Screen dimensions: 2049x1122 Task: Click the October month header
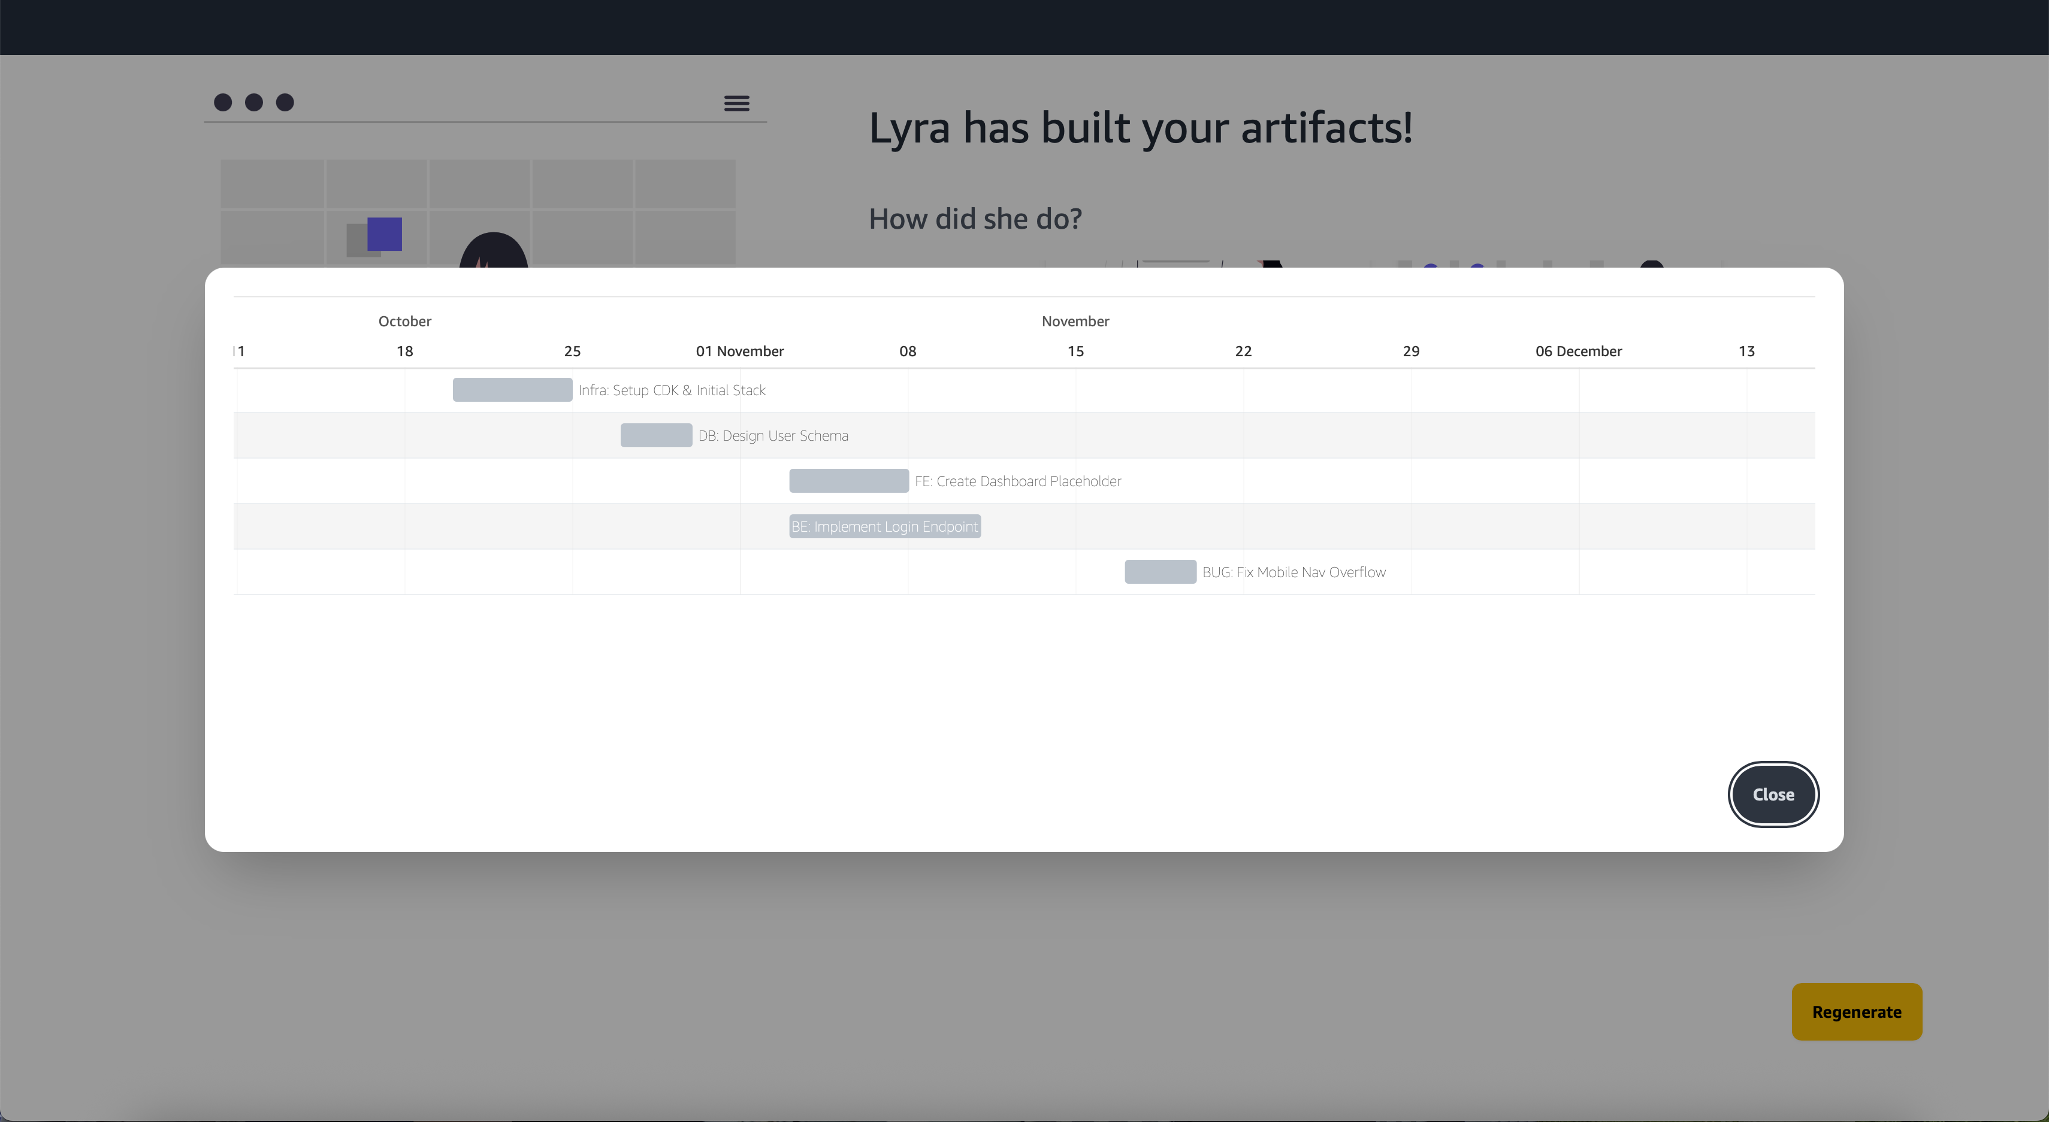pyautogui.click(x=404, y=321)
